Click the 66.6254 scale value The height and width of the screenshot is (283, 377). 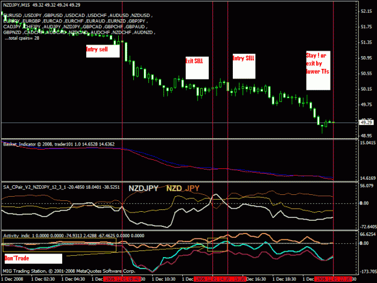(x=368, y=234)
